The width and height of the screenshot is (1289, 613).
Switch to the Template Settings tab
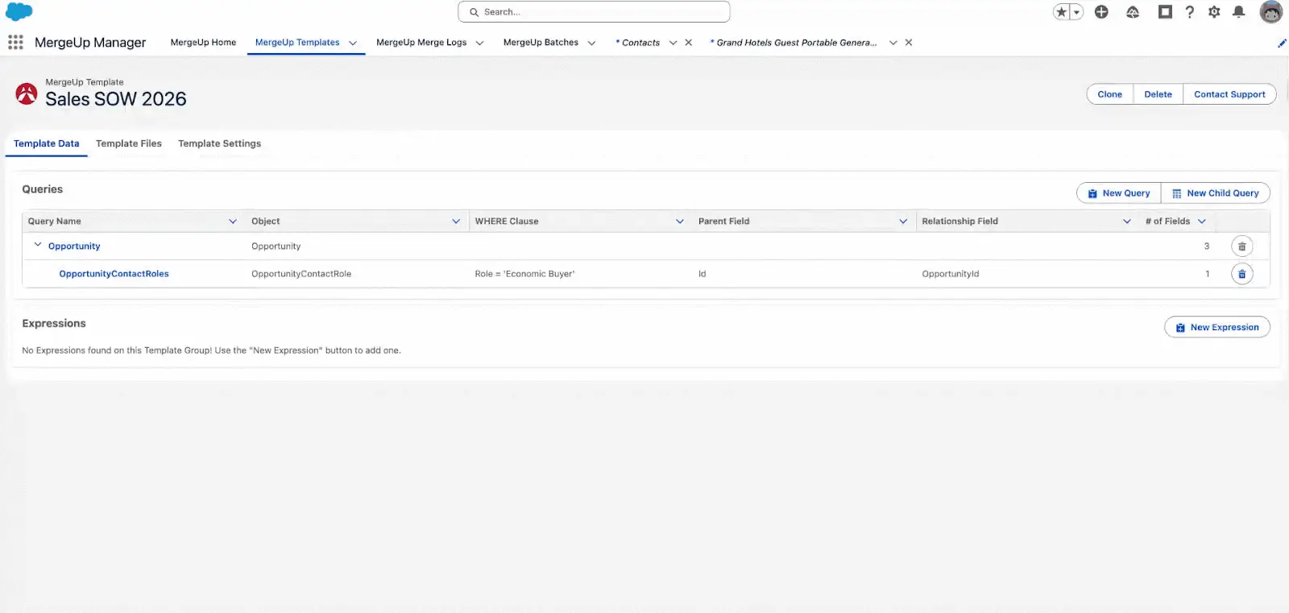click(219, 143)
